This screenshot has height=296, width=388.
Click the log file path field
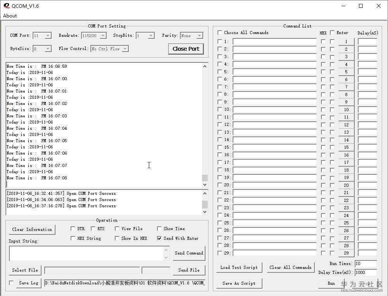[x=125, y=283]
